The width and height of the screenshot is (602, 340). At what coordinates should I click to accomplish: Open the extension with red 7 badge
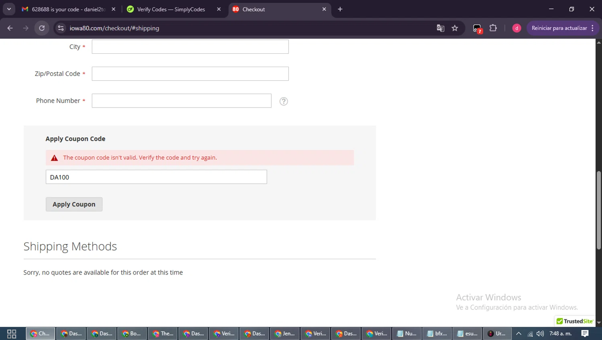point(477,29)
